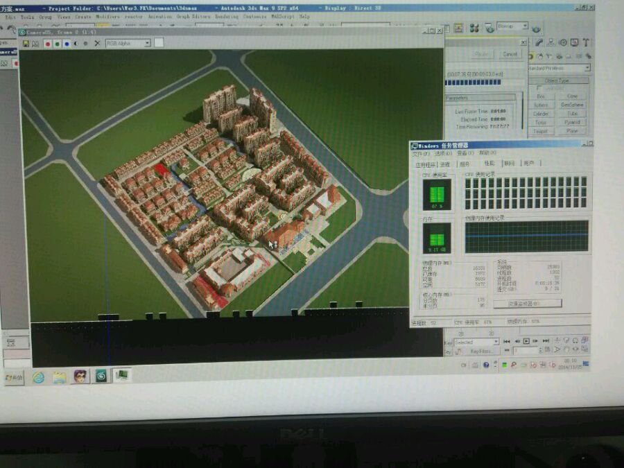This screenshot has width=624, height=468.
Task: Click the Key Filters button
Action: pyautogui.click(x=480, y=352)
